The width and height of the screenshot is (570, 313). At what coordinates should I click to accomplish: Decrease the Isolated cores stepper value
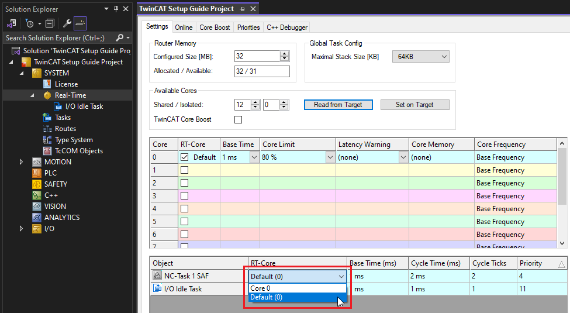click(x=284, y=108)
